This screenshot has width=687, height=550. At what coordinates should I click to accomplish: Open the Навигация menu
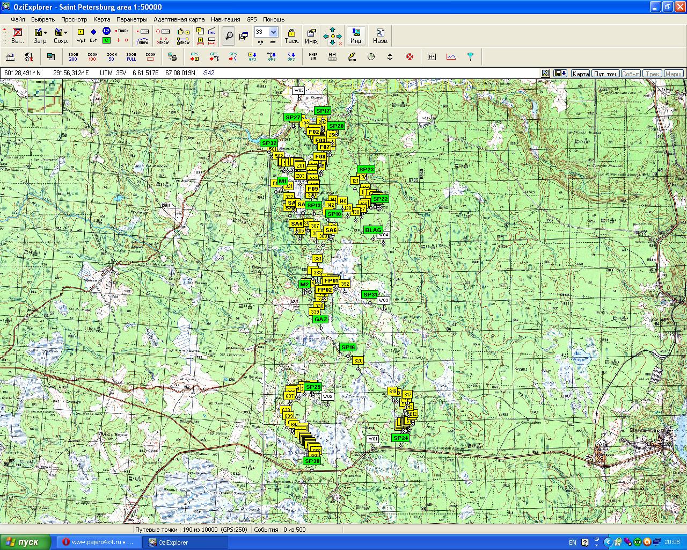tap(225, 19)
